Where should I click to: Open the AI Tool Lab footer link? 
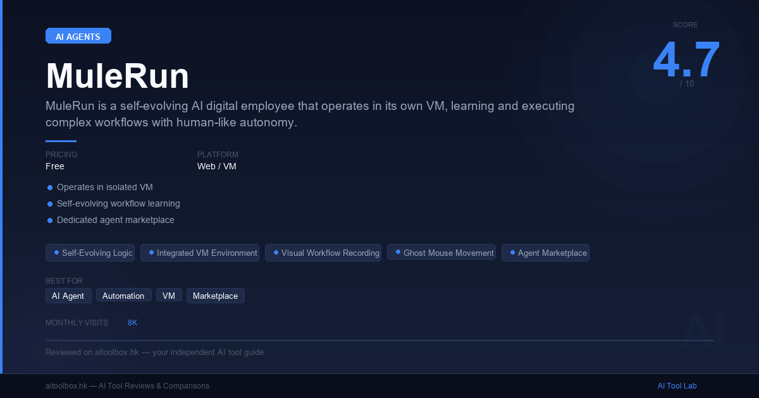pos(677,386)
